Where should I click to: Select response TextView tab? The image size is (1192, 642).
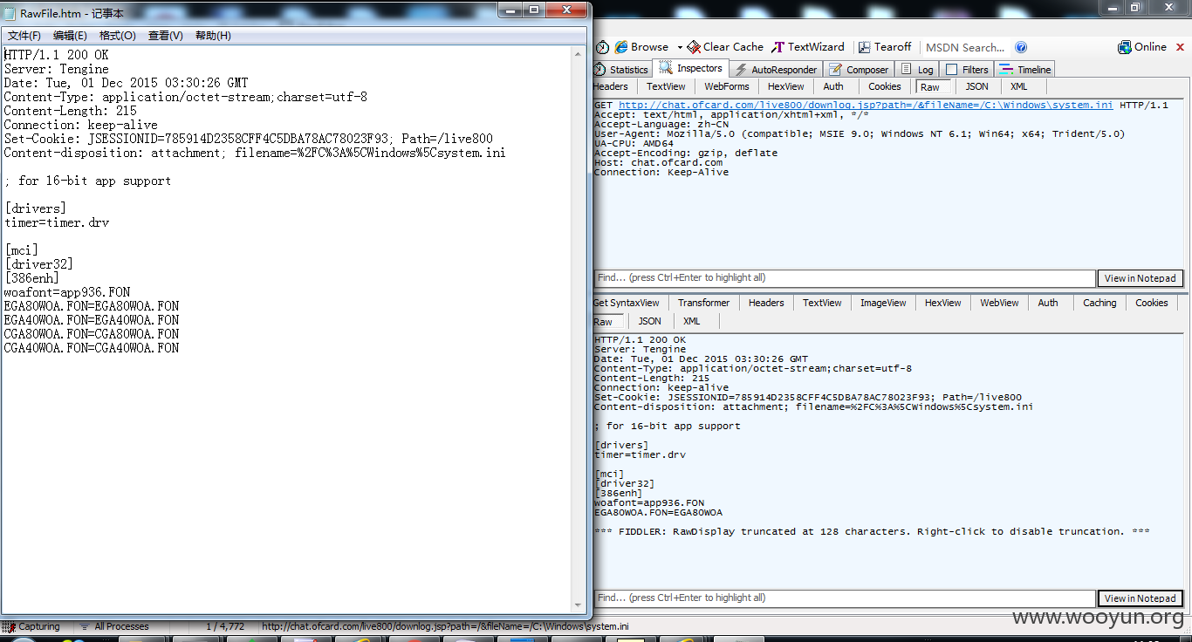[x=823, y=303]
